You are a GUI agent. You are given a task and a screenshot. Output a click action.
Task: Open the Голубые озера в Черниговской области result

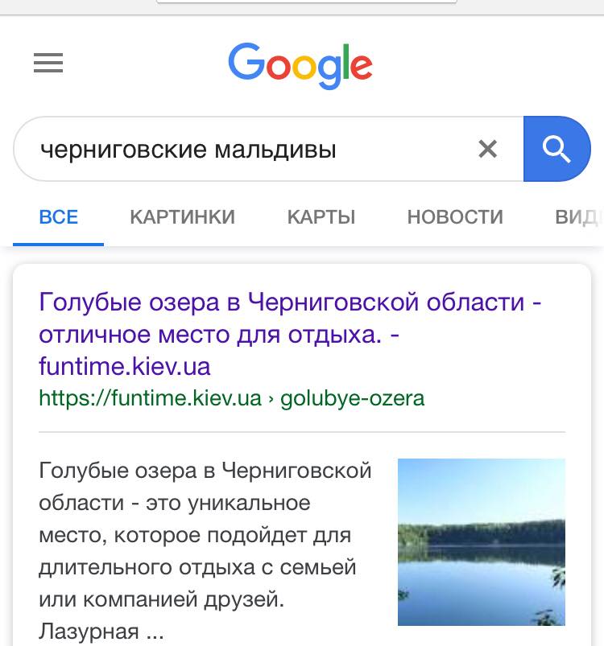pos(290,302)
